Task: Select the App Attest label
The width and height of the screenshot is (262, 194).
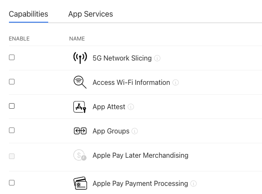Action: click(x=109, y=107)
